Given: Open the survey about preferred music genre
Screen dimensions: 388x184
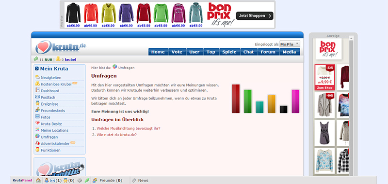Looking at the screenshot, I should pyautogui.click(x=129, y=128).
